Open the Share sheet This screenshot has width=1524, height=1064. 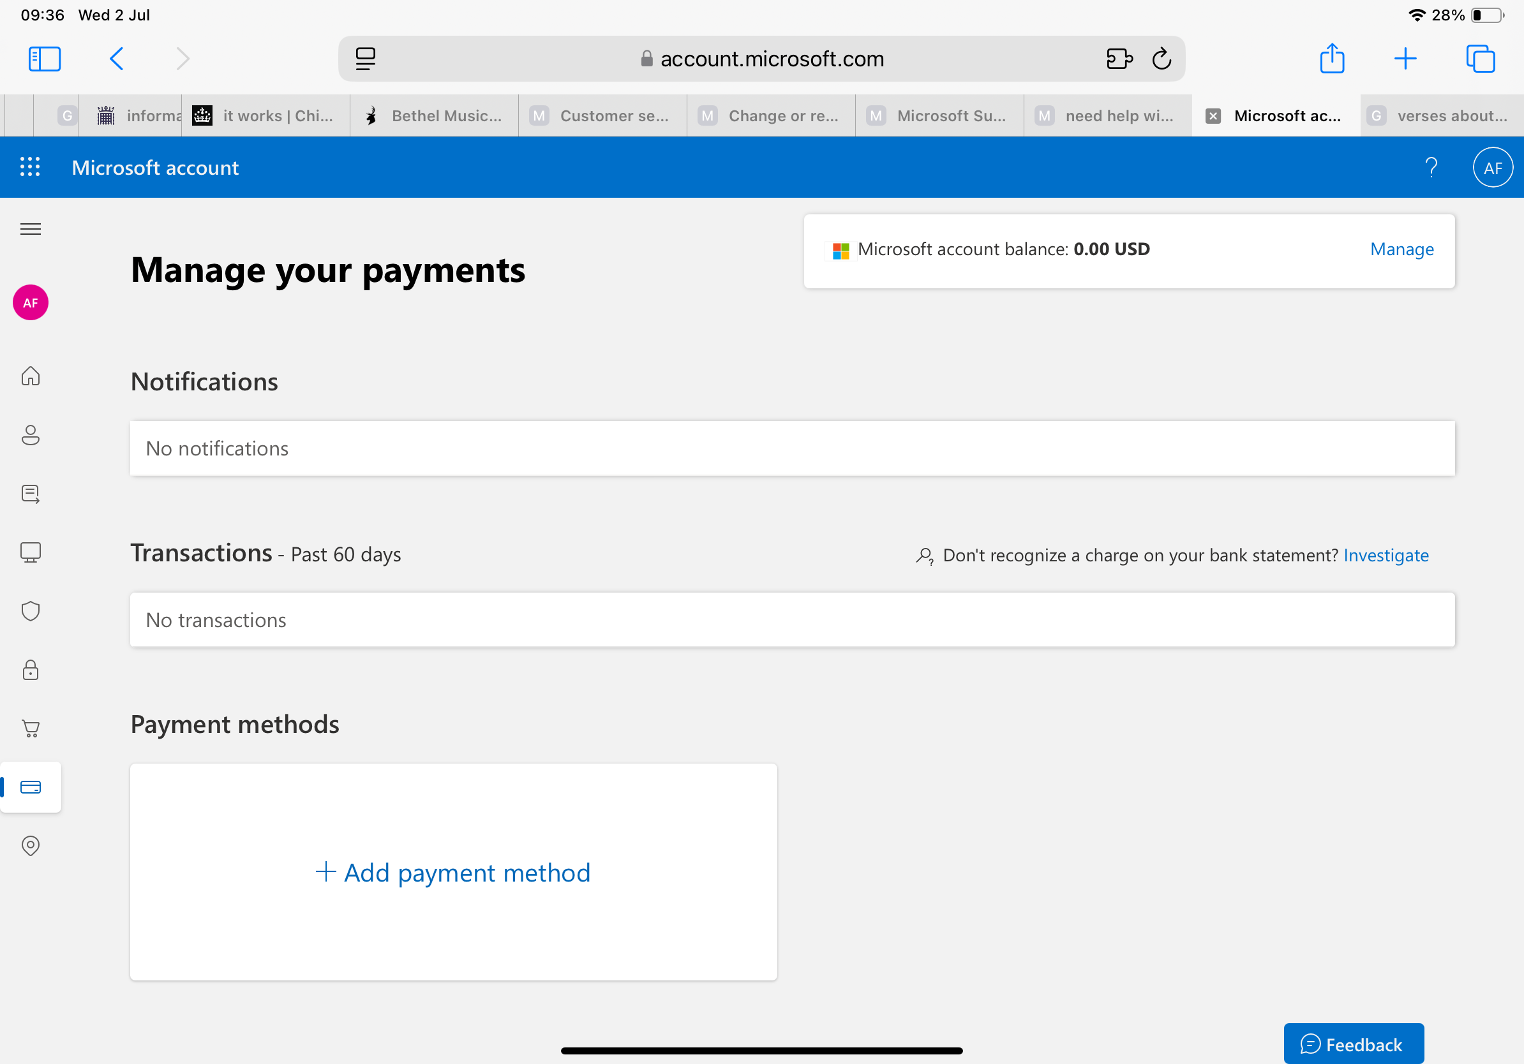click(1332, 59)
